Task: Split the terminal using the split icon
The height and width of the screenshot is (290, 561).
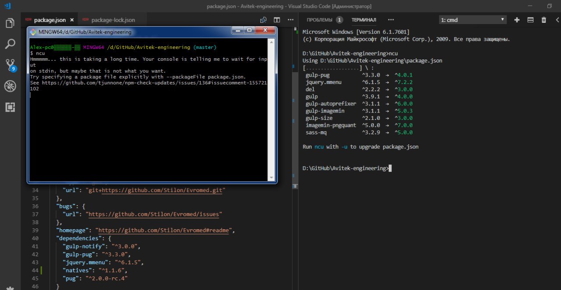Action: point(530,20)
